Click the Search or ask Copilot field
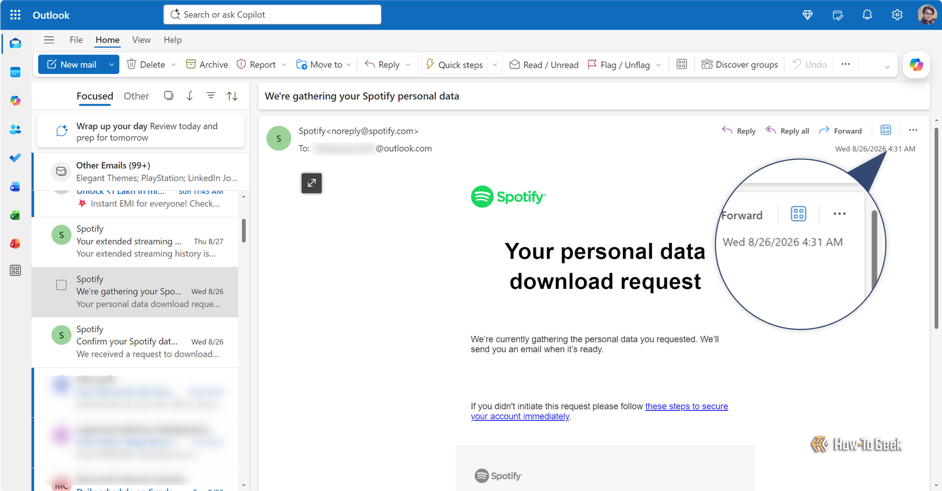 (272, 14)
